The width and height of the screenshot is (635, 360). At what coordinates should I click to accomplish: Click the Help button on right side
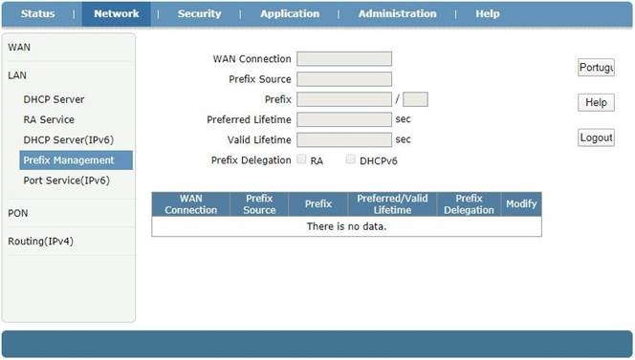(x=596, y=103)
